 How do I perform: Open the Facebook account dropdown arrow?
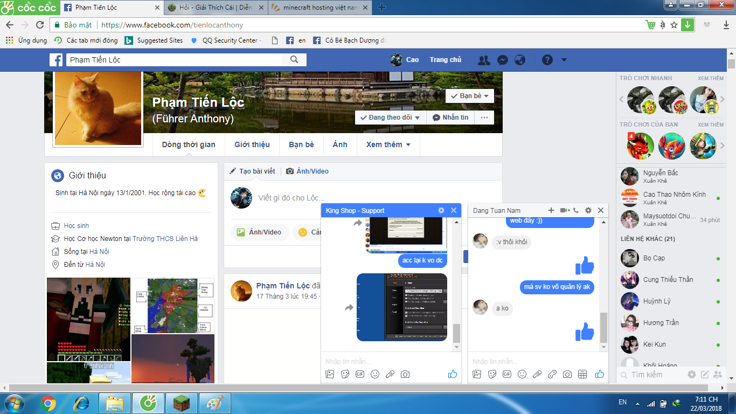(564, 60)
